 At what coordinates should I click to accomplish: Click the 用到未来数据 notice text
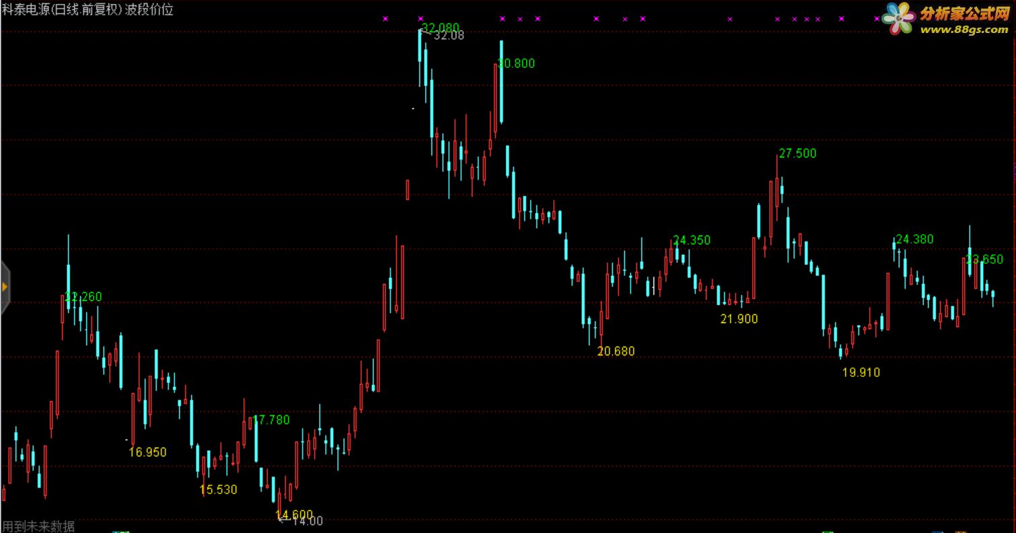(38, 526)
